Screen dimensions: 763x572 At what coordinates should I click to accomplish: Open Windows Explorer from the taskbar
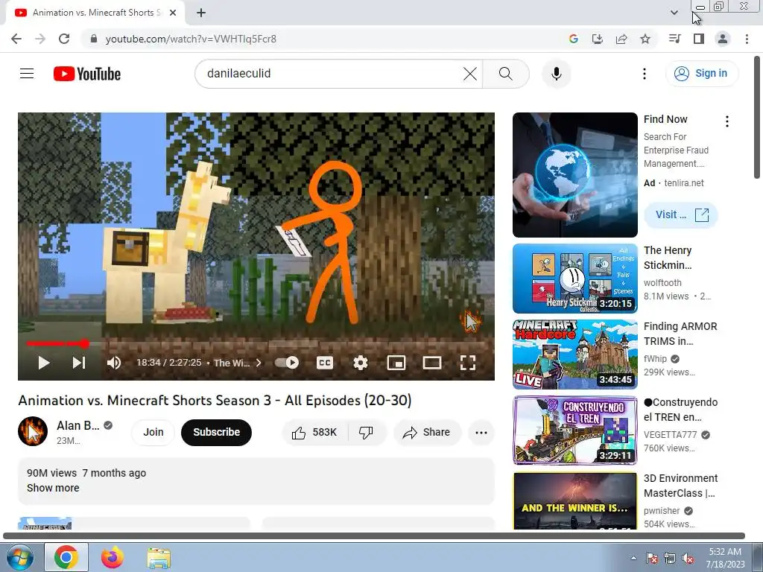pyautogui.click(x=159, y=558)
